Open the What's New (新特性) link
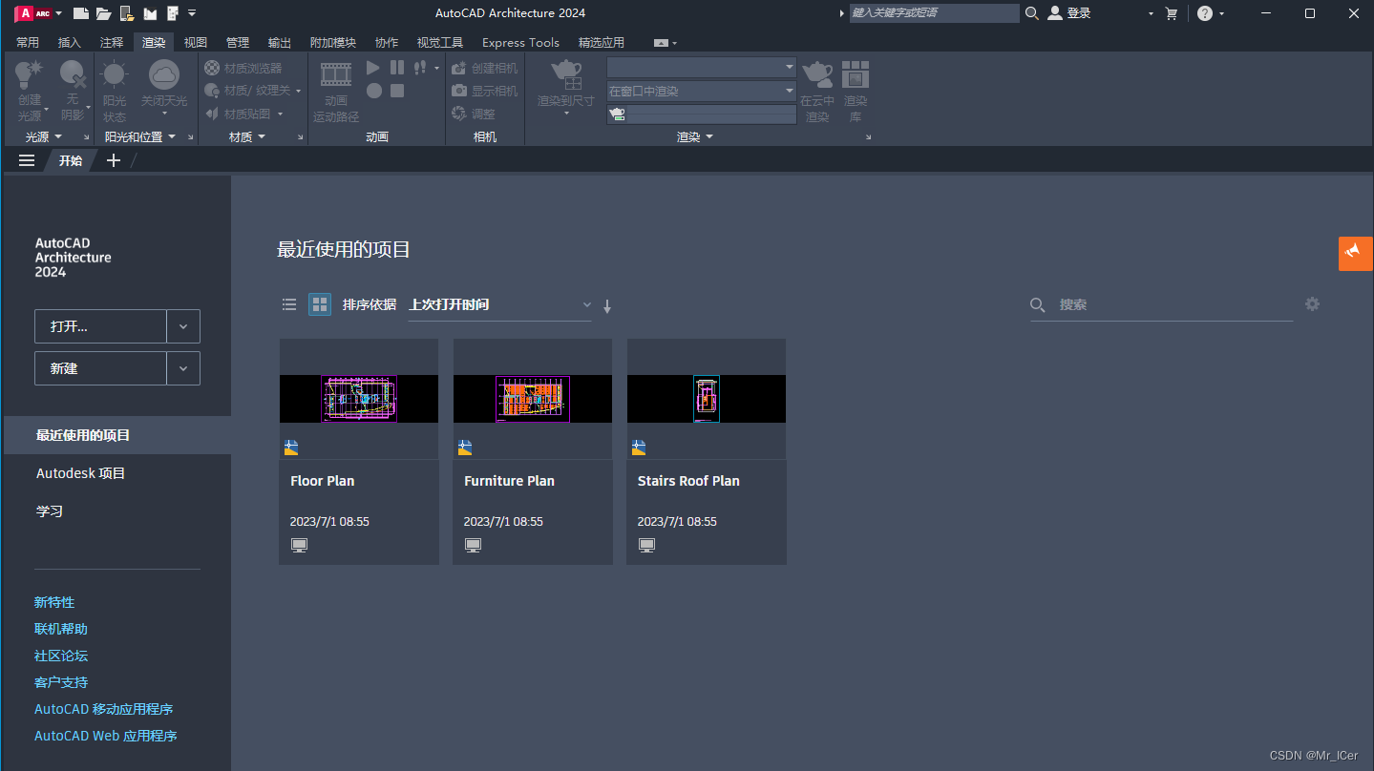 pos(54,602)
